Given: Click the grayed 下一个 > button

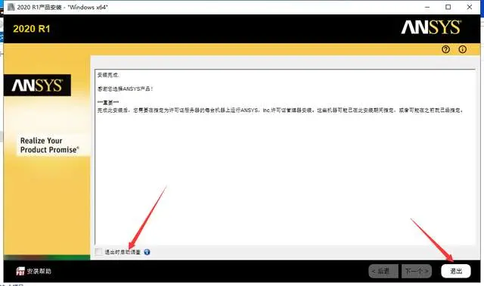Looking at the screenshot, I should click(x=417, y=271).
